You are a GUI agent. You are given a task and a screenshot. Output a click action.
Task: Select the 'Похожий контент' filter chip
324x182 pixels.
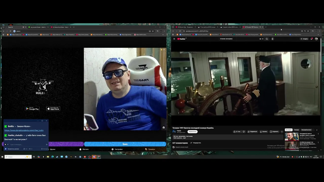(x=306, y=130)
